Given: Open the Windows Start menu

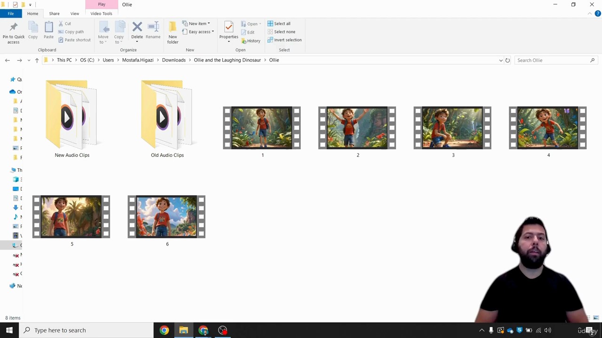Looking at the screenshot, I should pos(9,330).
